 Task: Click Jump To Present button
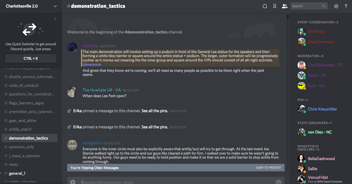(268, 168)
